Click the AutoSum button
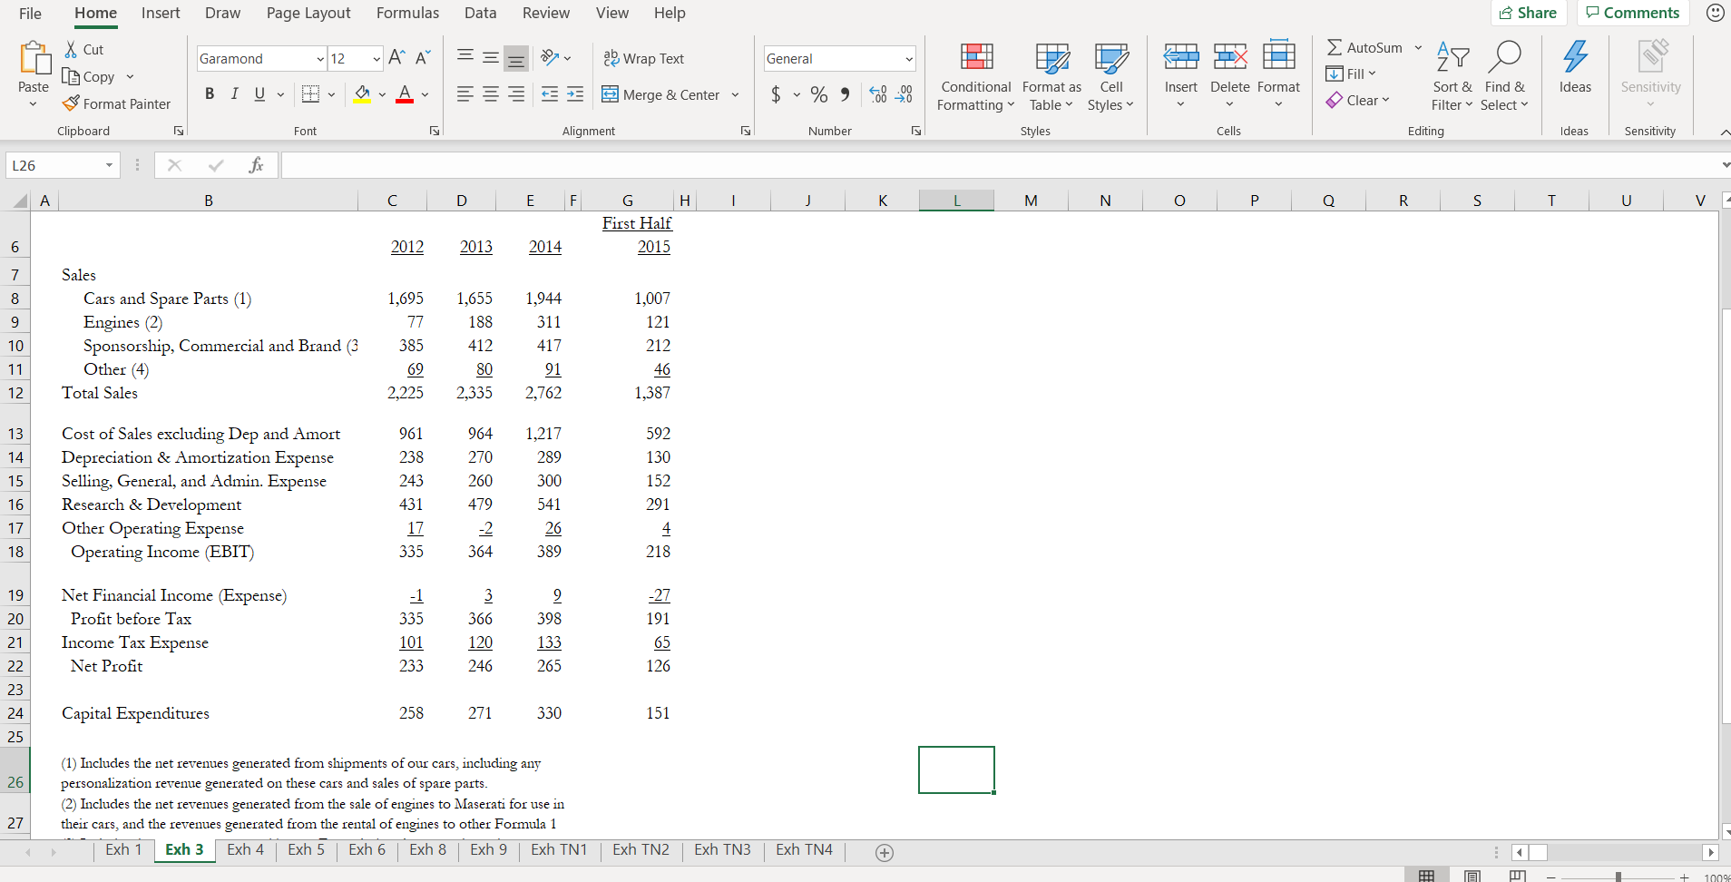This screenshot has height=882, width=1731. (1364, 47)
